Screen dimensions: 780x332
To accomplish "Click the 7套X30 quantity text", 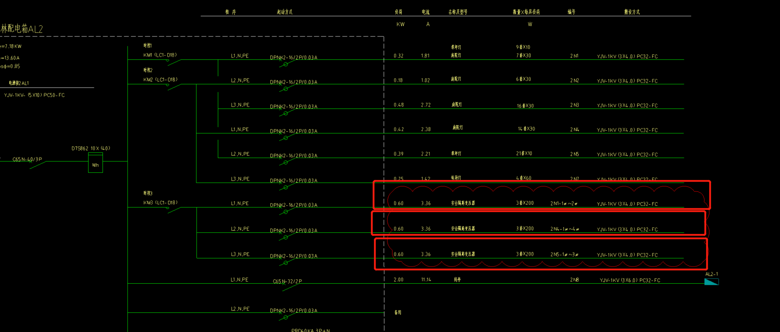I will pyautogui.click(x=524, y=56).
